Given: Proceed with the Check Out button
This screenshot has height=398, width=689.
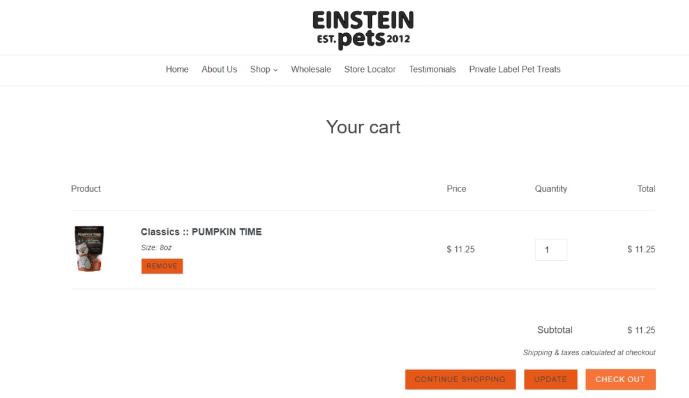Looking at the screenshot, I should [620, 379].
